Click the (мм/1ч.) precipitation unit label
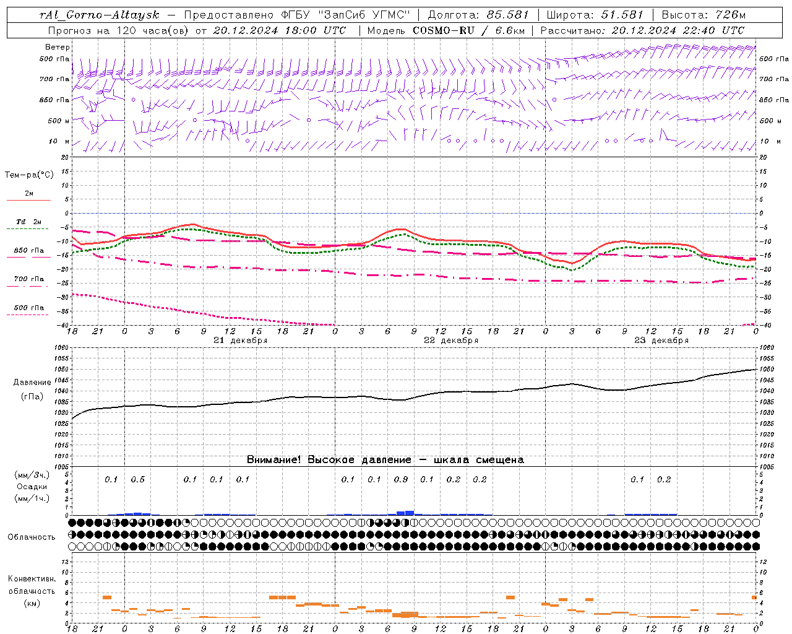Screen dimensions: 792x634 32,498
